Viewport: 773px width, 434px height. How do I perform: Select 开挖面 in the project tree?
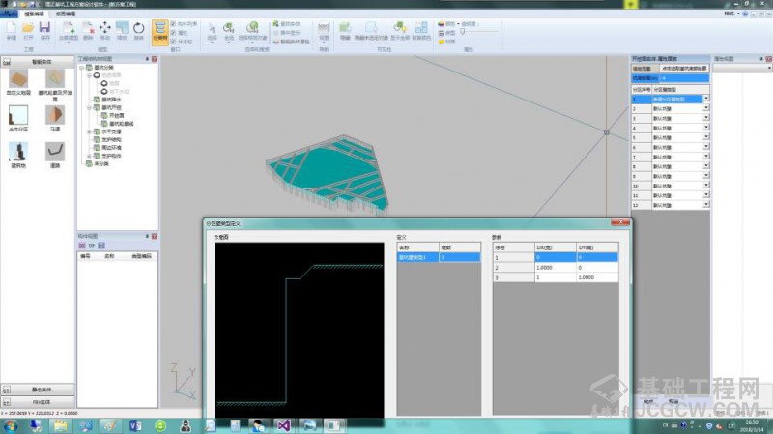click(x=114, y=115)
